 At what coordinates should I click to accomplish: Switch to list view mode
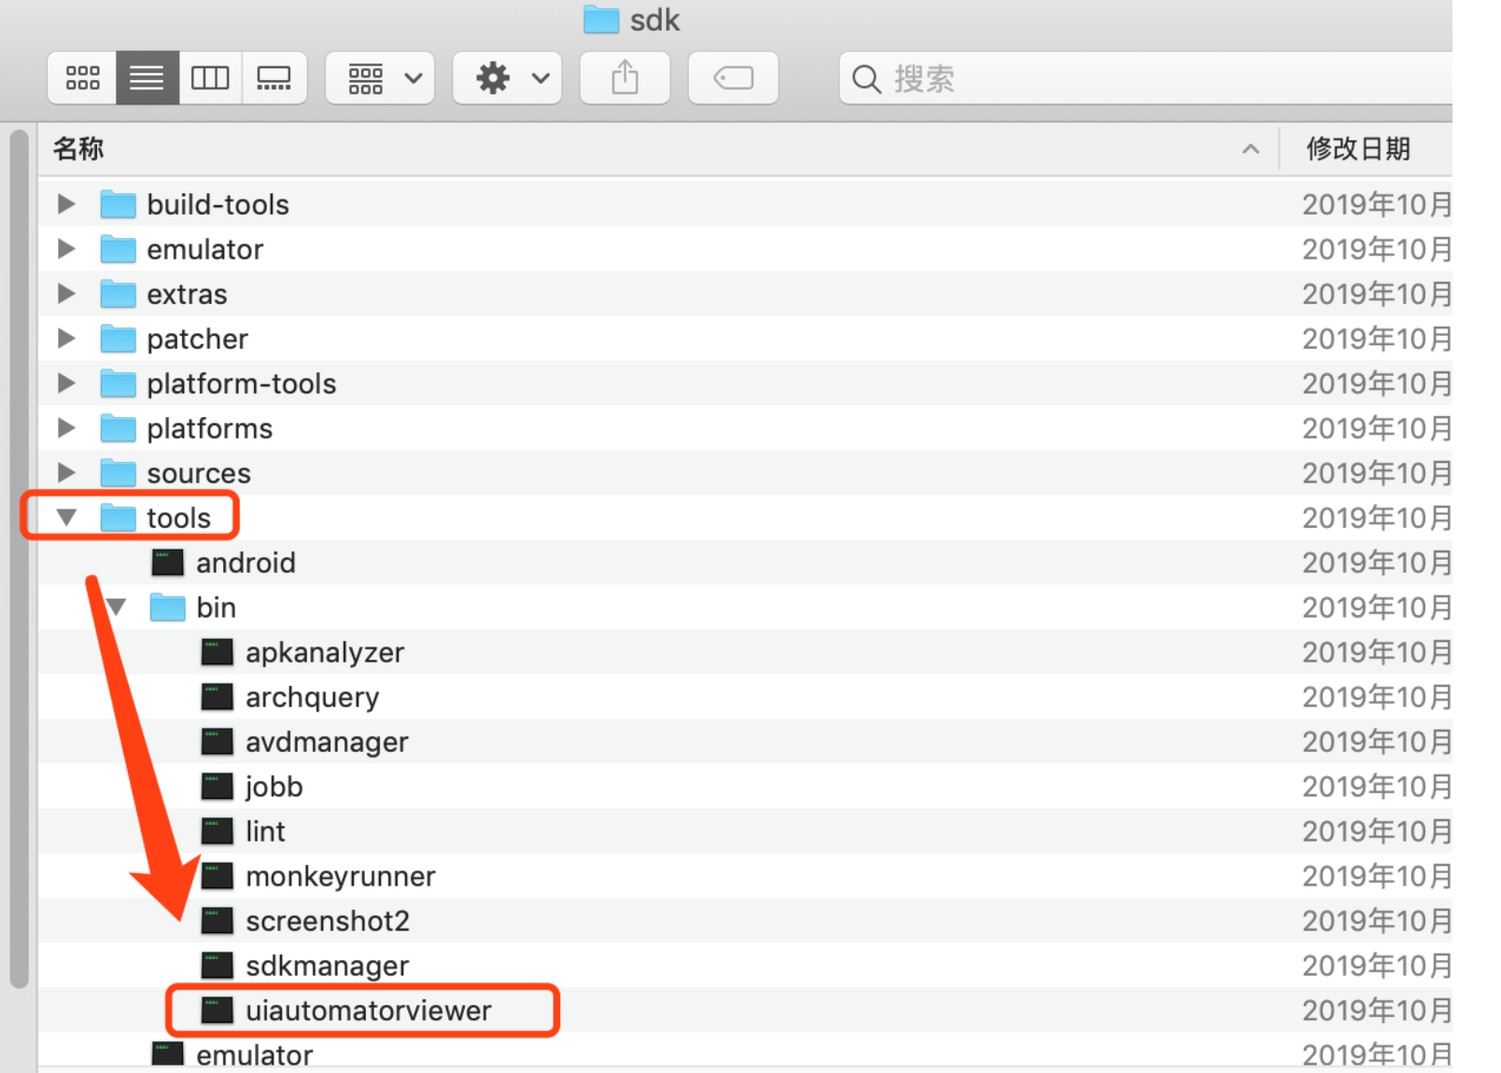pyautogui.click(x=147, y=78)
